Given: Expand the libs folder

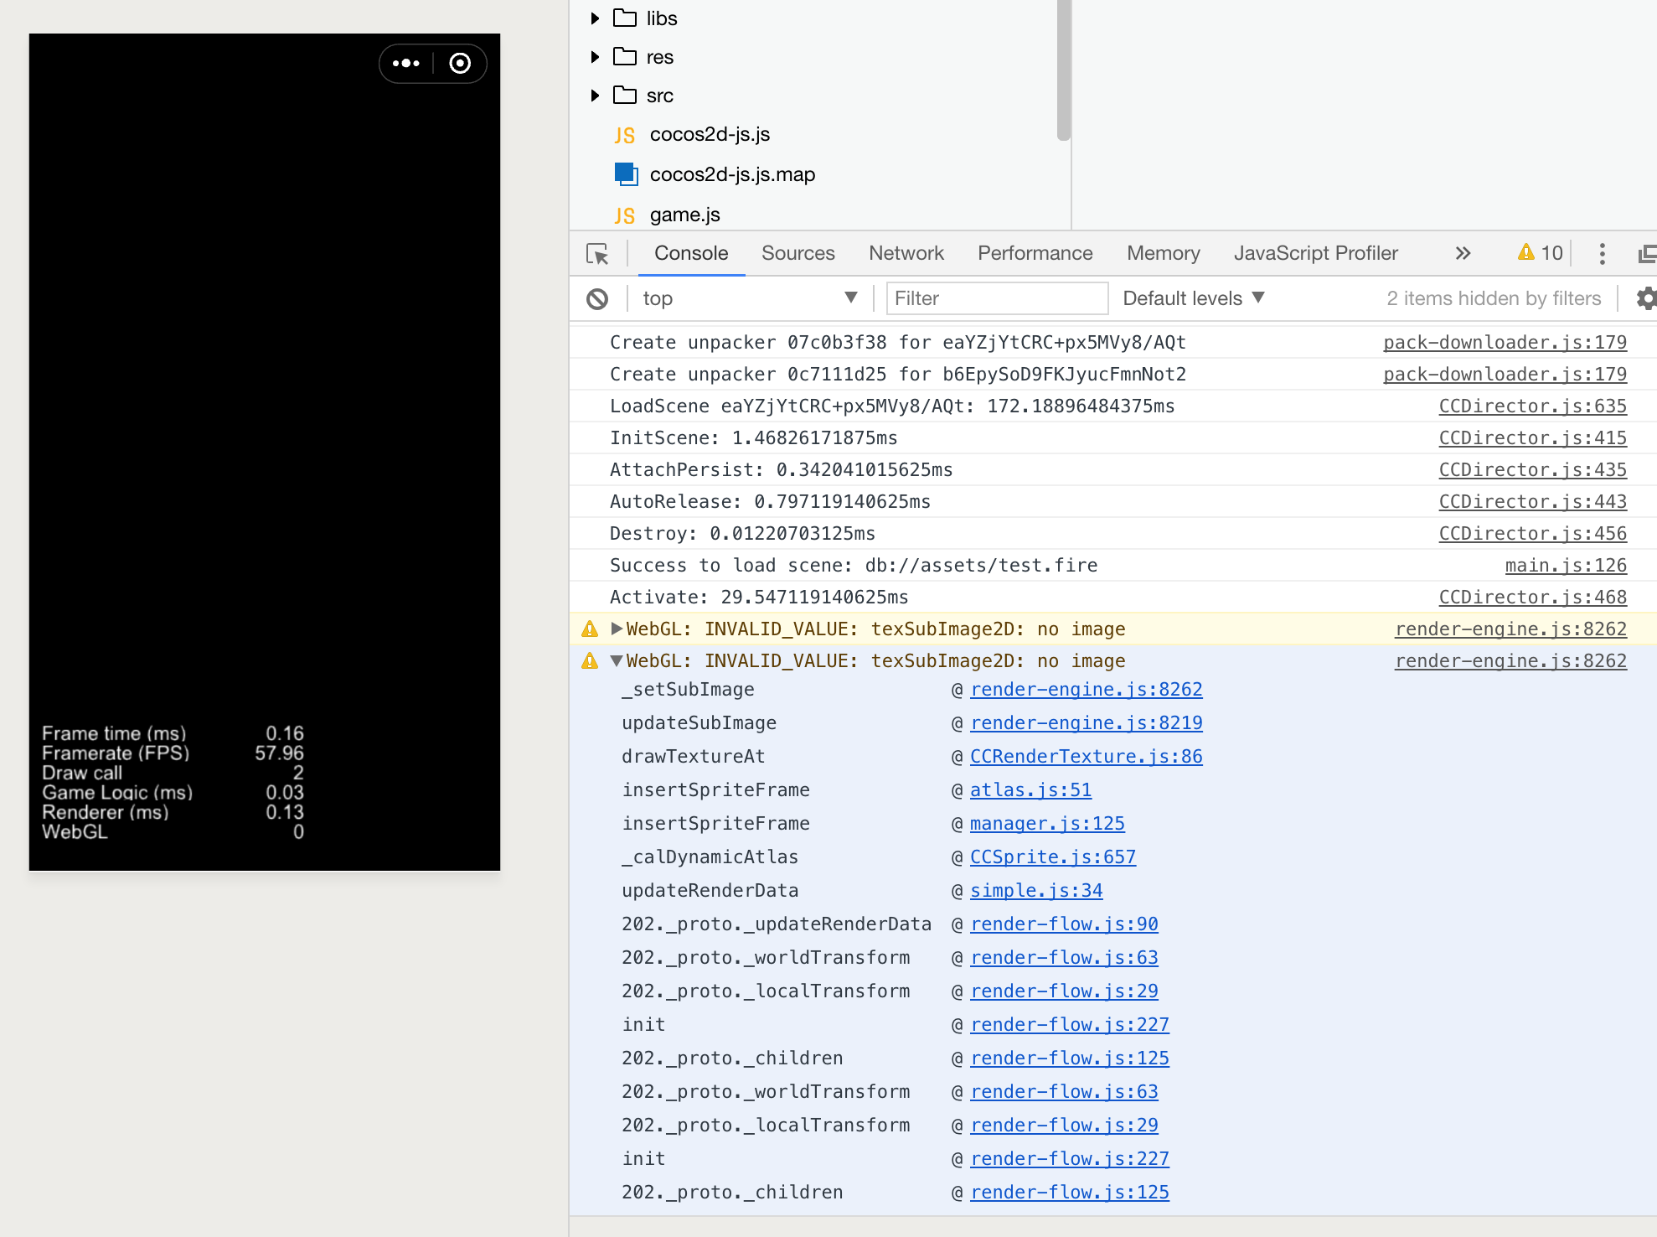Looking at the screenshot, I should click(x=595, y=18).
